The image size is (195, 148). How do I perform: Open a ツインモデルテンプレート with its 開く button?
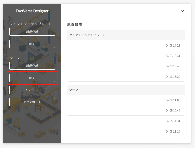(x=32, y=44)
